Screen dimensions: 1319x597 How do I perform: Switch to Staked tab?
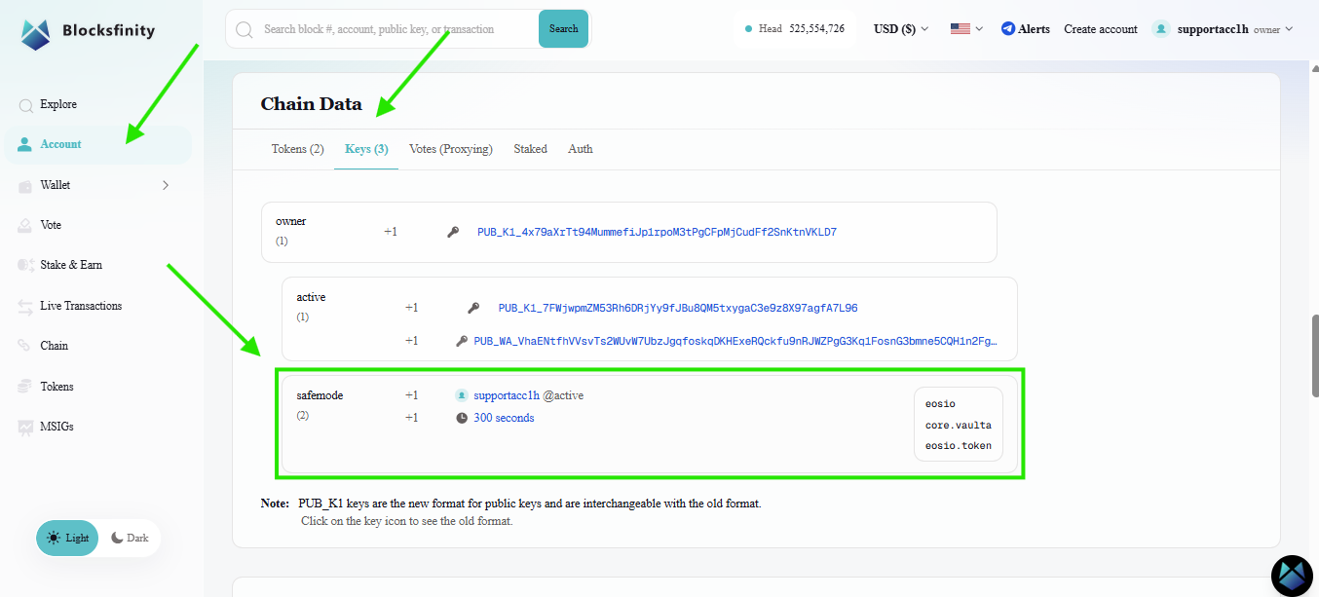click(530, 149)
